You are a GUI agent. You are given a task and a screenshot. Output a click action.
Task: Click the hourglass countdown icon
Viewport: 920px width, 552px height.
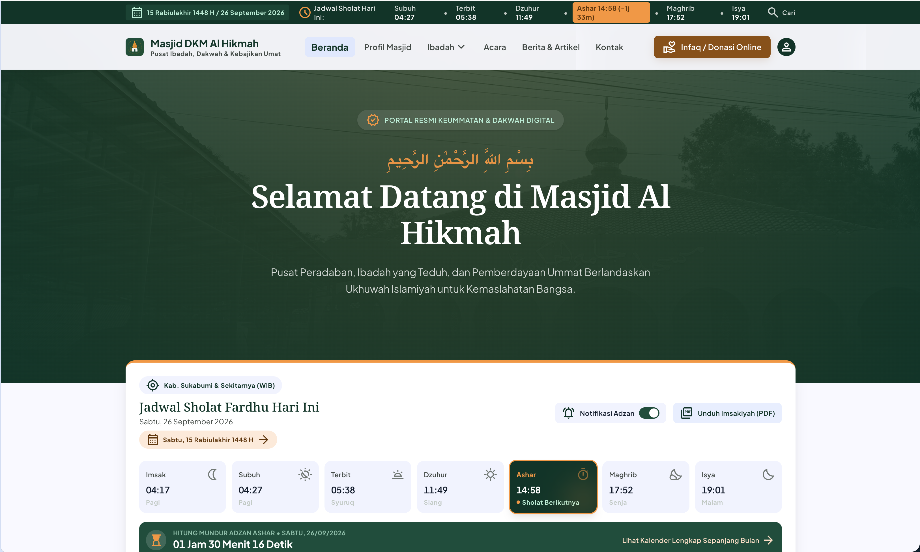(x=156, y=540)
